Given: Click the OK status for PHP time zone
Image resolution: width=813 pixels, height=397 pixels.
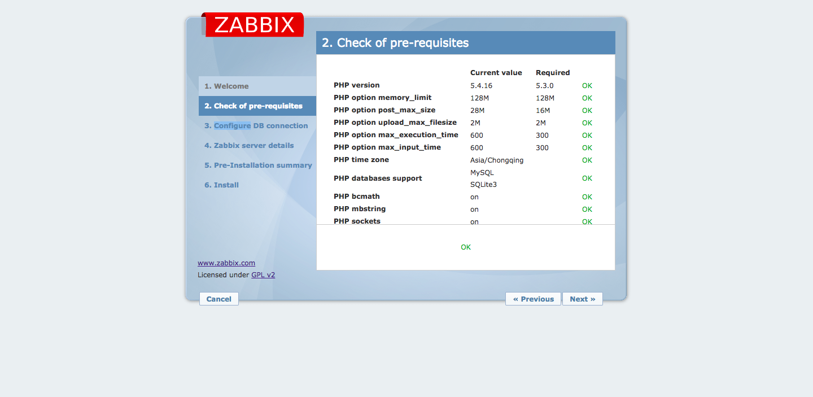Looking at the screenshot, I should (587, 160).
